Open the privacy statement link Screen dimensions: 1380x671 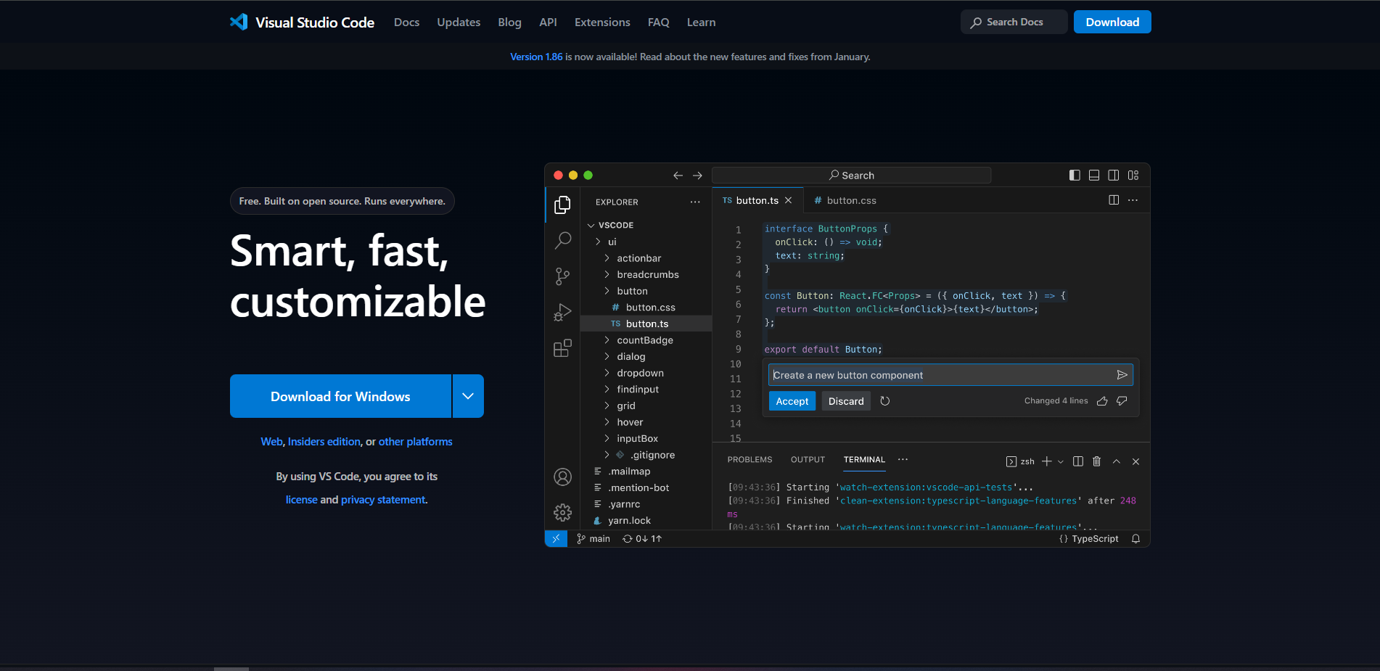[x=383, y=500]
